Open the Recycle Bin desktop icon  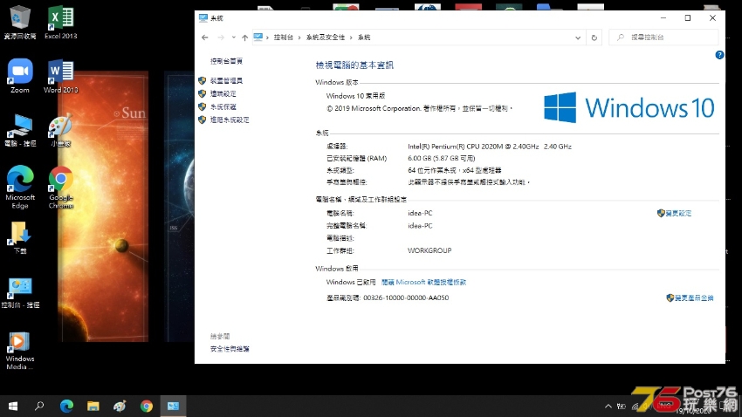coord(19,22)
